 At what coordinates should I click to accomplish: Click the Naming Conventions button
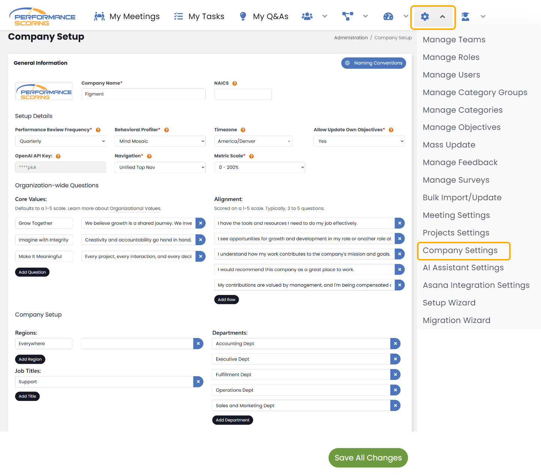pyautogui.click(x=374, y=63)
